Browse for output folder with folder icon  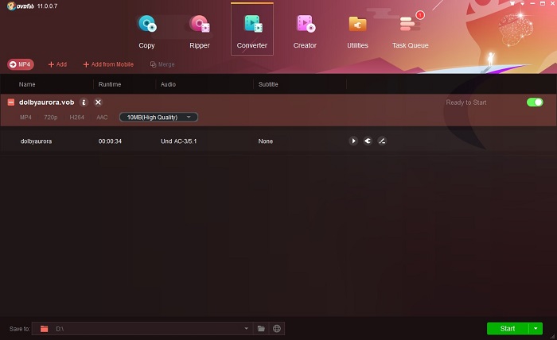pyautogui.click(x=261, y=328)
